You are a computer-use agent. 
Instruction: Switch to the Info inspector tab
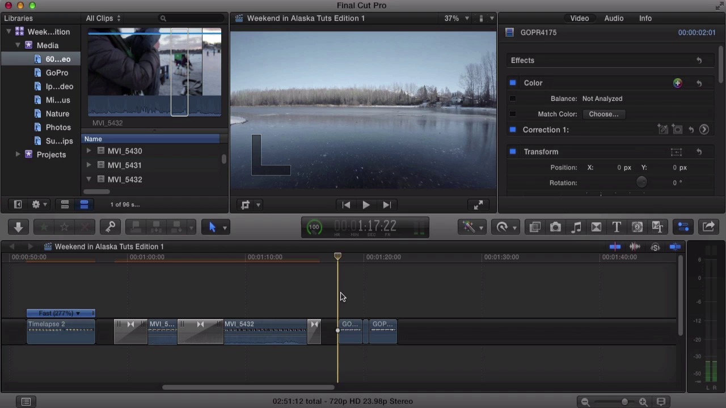point(645,19)
